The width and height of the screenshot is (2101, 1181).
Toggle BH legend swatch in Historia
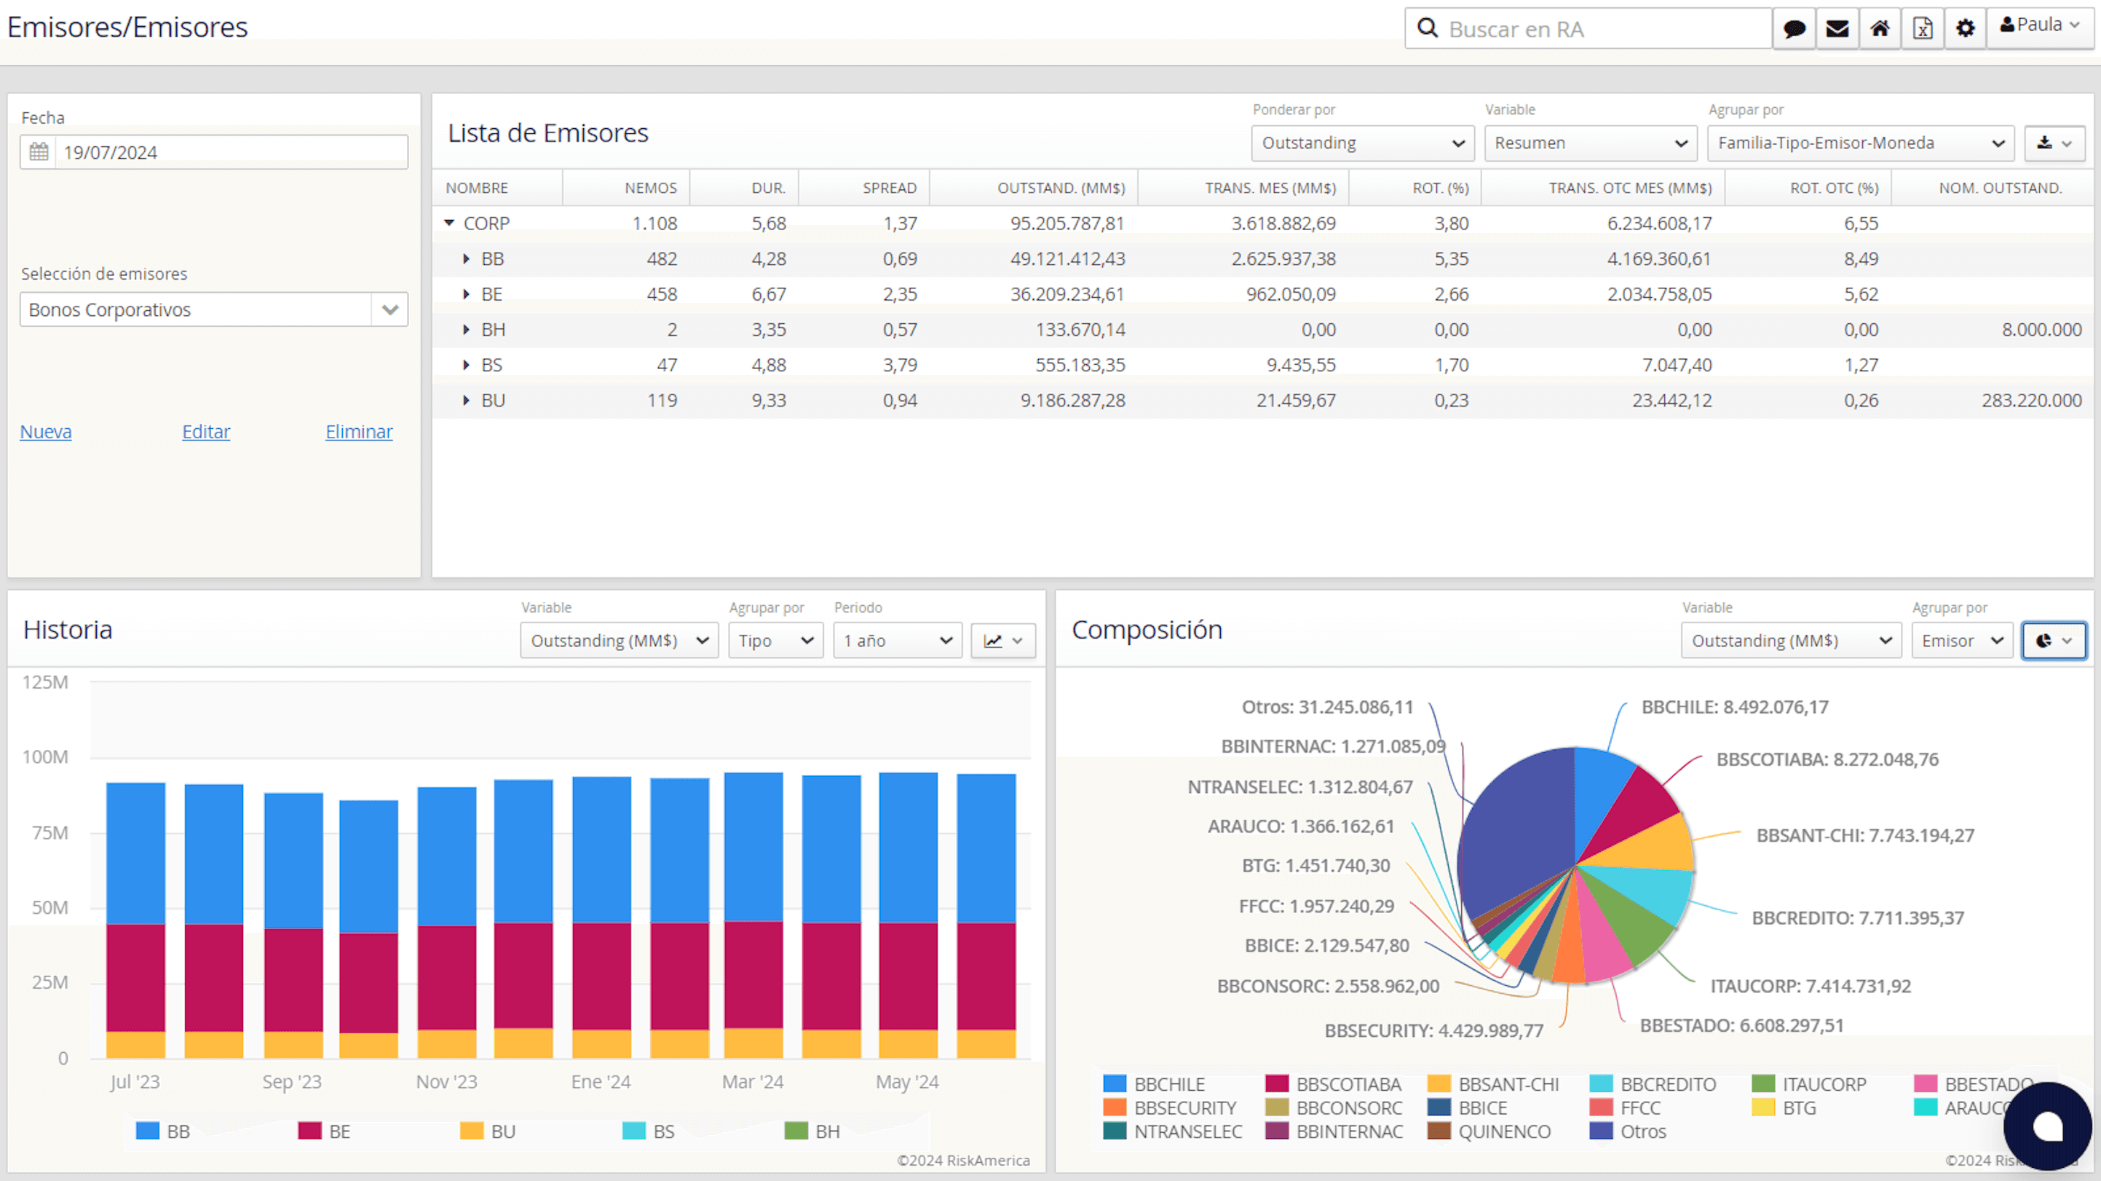pyautogui.click(x=796, y=1131)
